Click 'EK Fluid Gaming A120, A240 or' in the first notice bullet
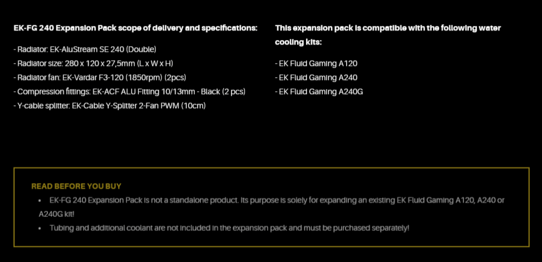This screenshot has width=542, height=262. coord(451,200)
